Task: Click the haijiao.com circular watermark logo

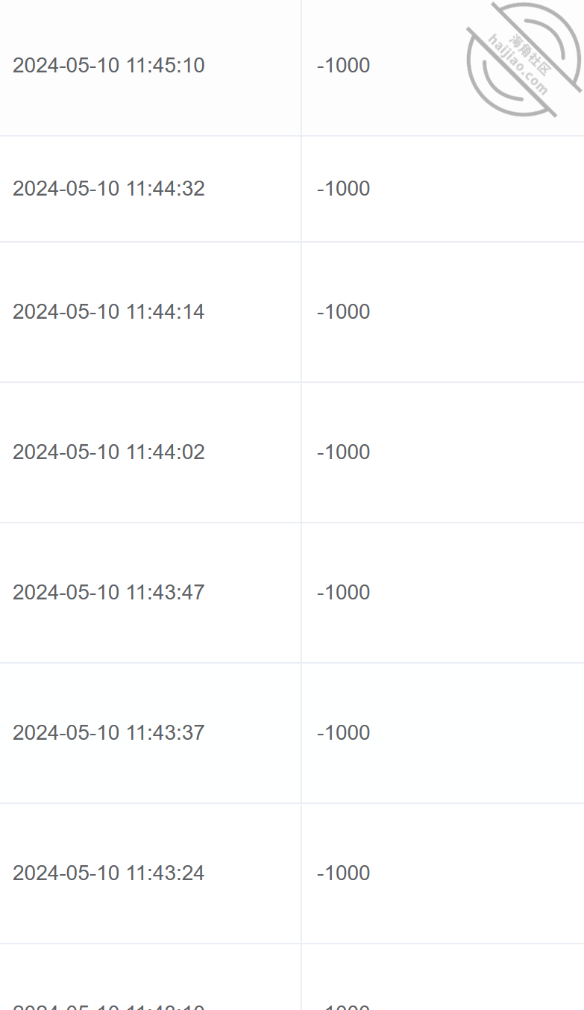Action: pyautogui.click(x=524, y=60)
